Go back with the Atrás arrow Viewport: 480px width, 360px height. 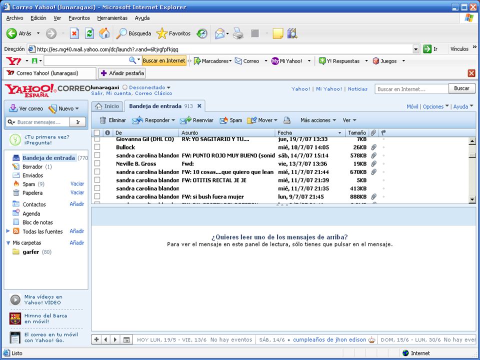11,33
